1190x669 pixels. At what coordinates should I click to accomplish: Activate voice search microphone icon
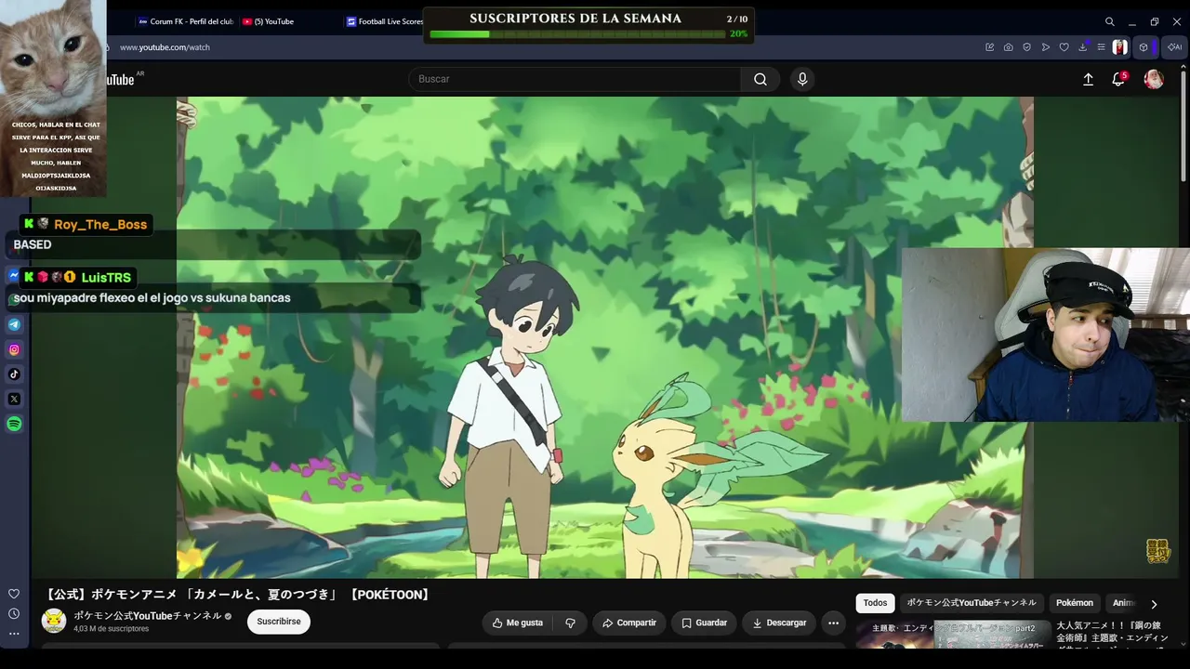coord(802,79)
